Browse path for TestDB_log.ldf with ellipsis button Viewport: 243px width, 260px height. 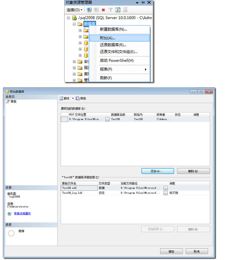pos(165,193)
